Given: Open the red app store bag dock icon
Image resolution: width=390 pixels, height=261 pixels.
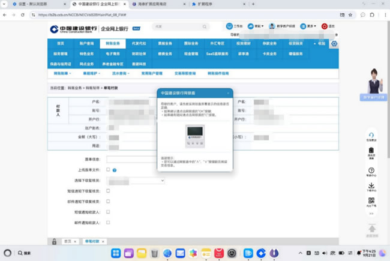Looking at the screenshot, I should [x=219, y=253].
